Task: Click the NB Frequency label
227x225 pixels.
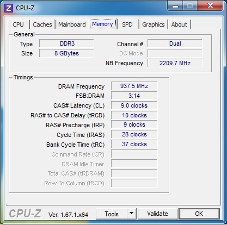Action: tap(125, 63)
